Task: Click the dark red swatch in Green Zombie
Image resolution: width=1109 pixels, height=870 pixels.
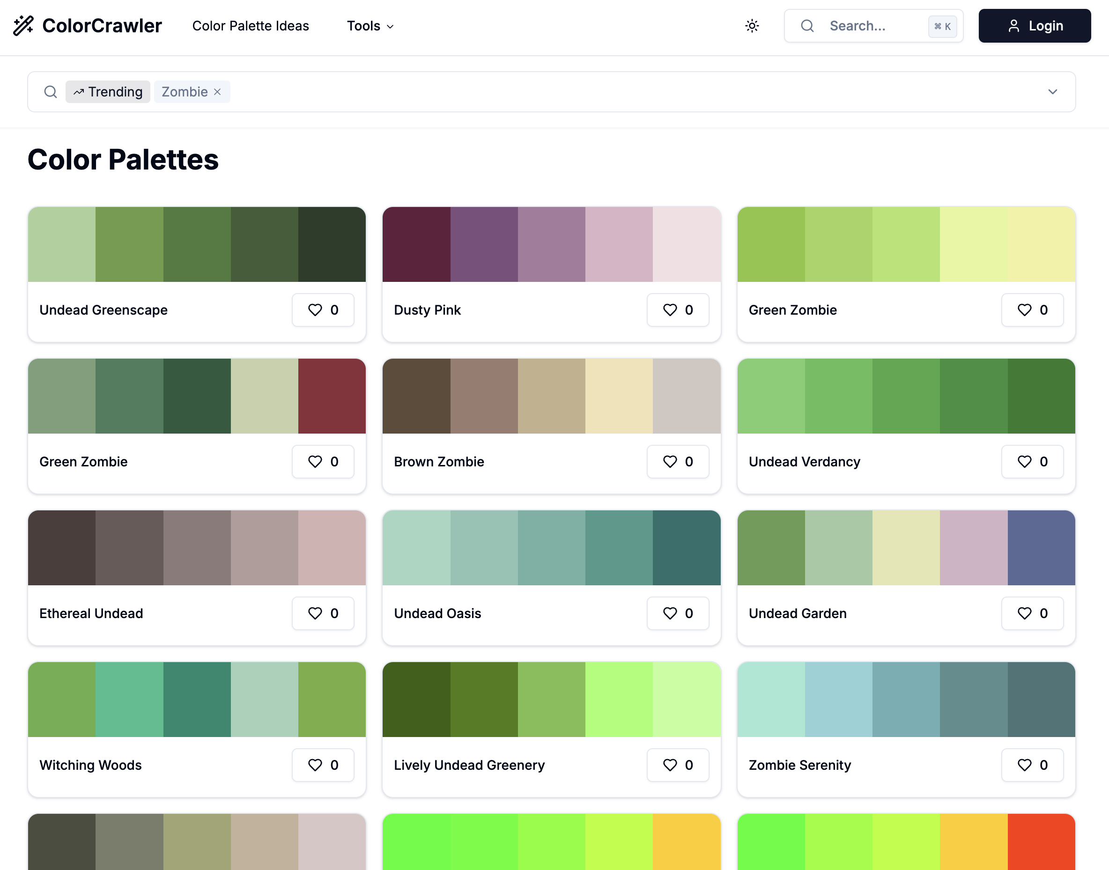Action: click(x=332, y=396)
